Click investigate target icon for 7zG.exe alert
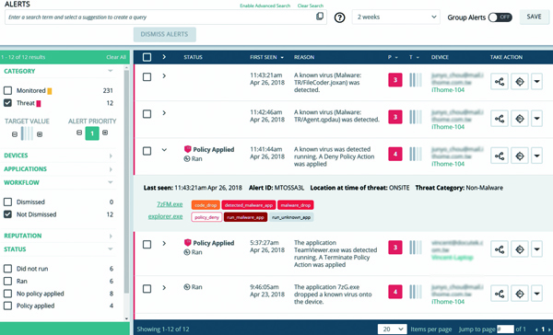Screen dimensions: 553x335 click(520, 294)
